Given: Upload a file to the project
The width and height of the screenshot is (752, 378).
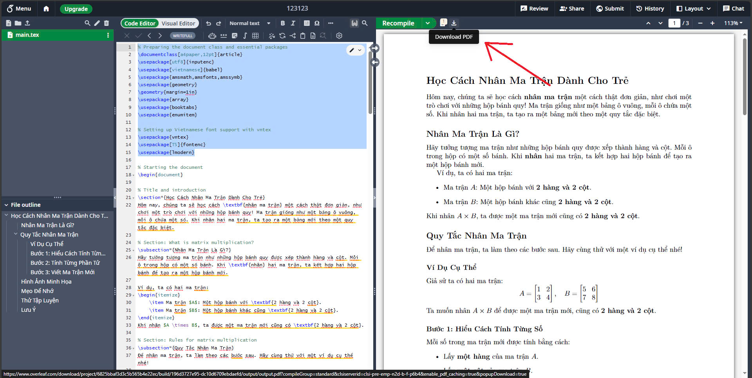Looking at the screenshot, I should tap(27, 23).
